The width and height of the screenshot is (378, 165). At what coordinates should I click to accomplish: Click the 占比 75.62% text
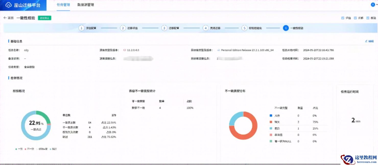[x=109, y=137]
